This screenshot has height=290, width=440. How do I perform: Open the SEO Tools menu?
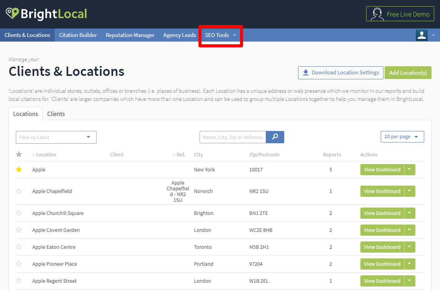[220, 35]
